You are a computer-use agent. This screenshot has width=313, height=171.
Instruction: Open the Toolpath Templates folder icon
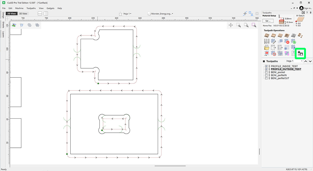click(x=267, y=47)
